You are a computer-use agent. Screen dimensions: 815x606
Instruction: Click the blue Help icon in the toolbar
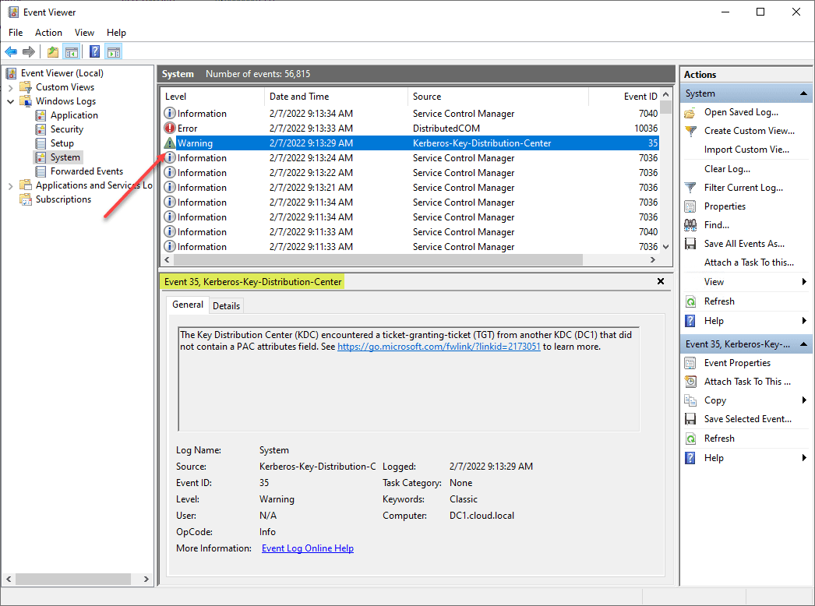point(94,52)
